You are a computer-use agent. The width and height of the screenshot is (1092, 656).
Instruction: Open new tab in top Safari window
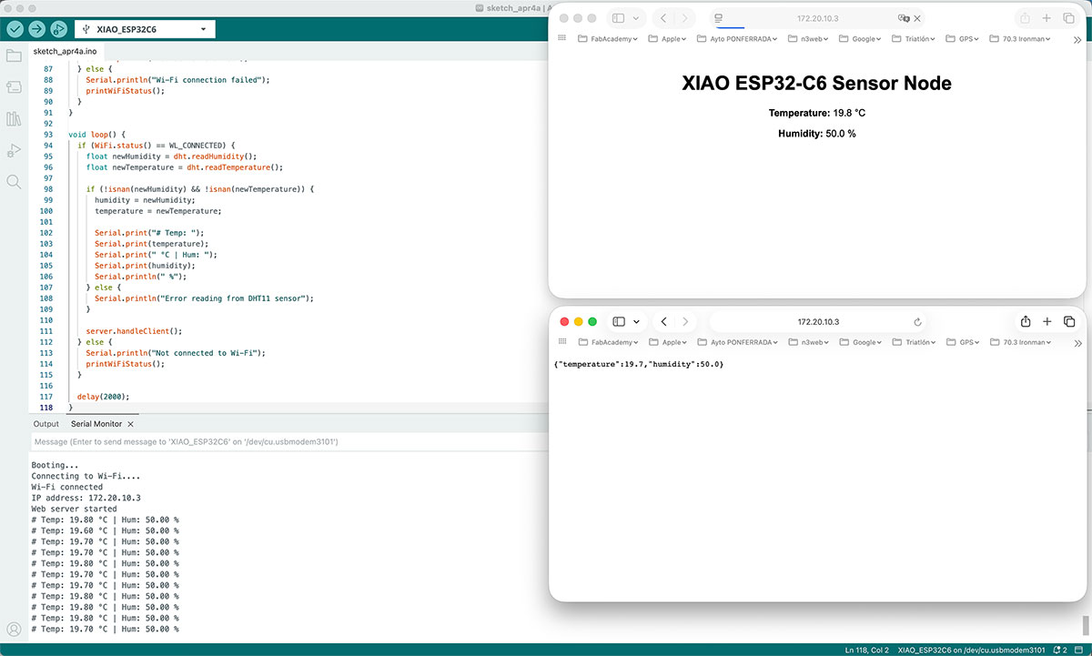click(1046, 18)
